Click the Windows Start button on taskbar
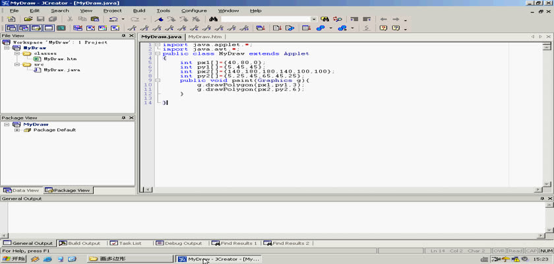 (14, 259)
